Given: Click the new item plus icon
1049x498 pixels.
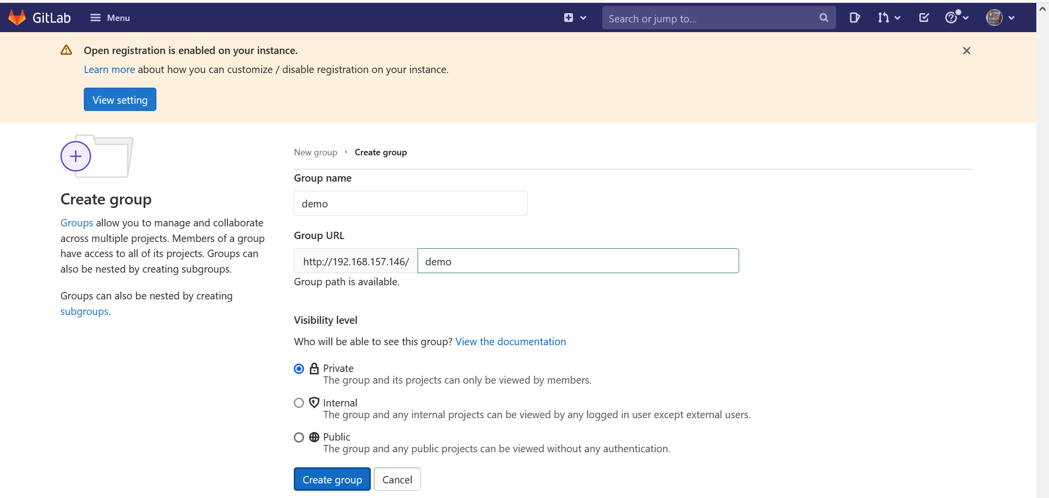Looking at the screenshot, I should click(x=569, y=17).
